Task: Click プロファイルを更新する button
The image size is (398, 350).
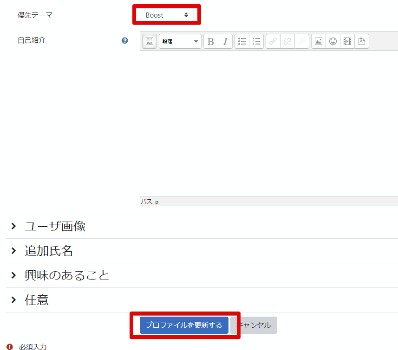Action: pos(184,325)
